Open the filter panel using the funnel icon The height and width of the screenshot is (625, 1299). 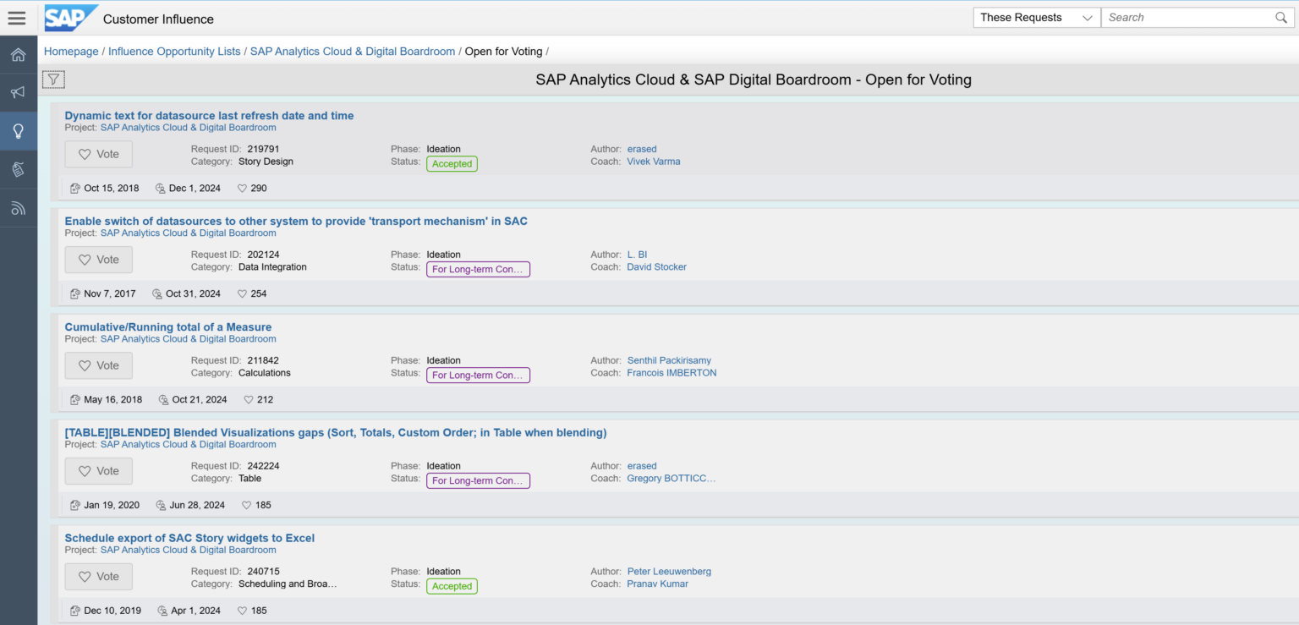coord(53,79)
